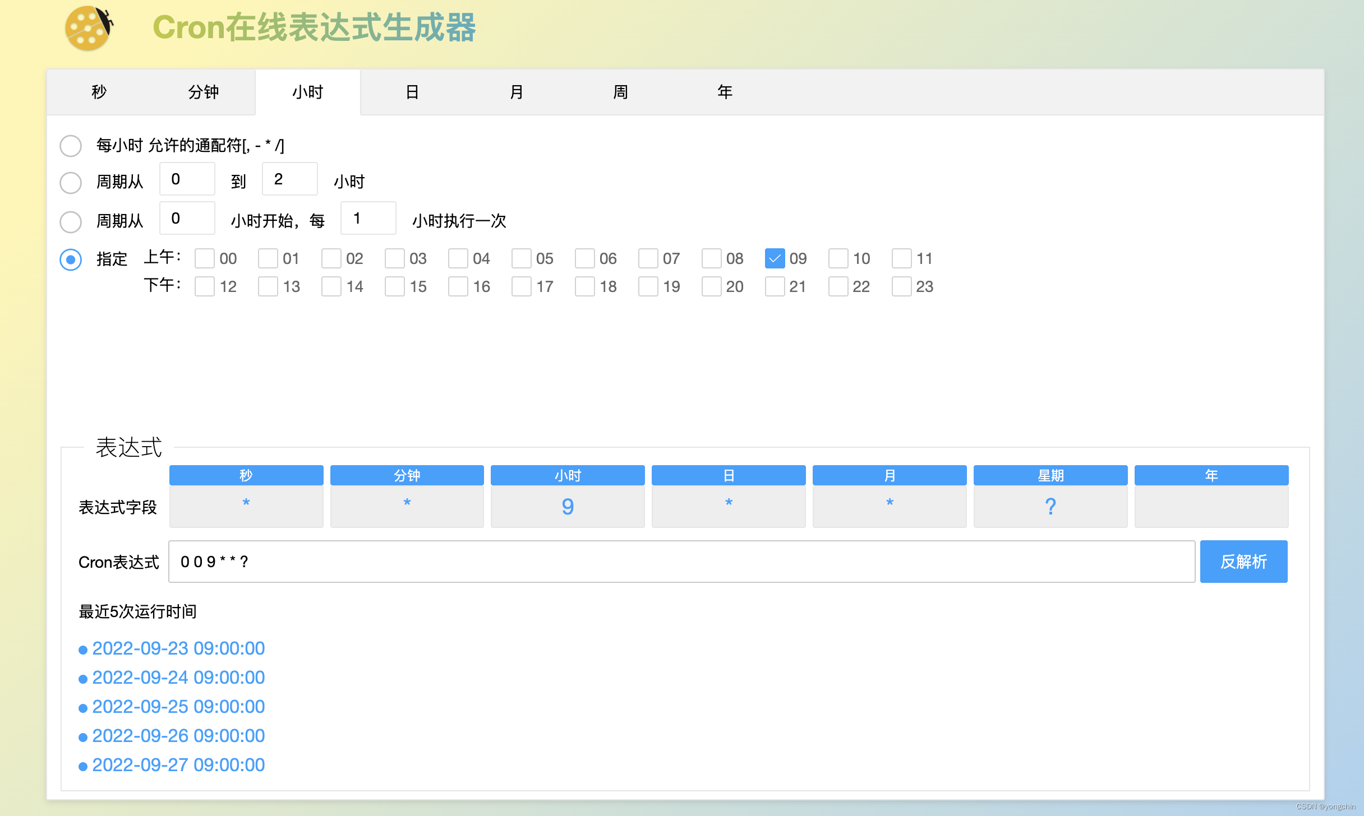Switch to the 秒 tab
Image resolution: width=1364 pixels, height=816 pixels.
click(99, 92)
